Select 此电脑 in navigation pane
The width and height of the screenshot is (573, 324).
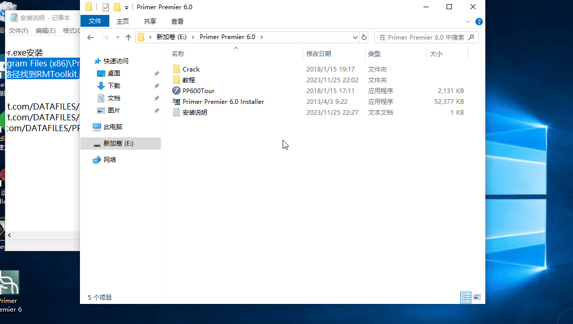click(x=112, y=127)
